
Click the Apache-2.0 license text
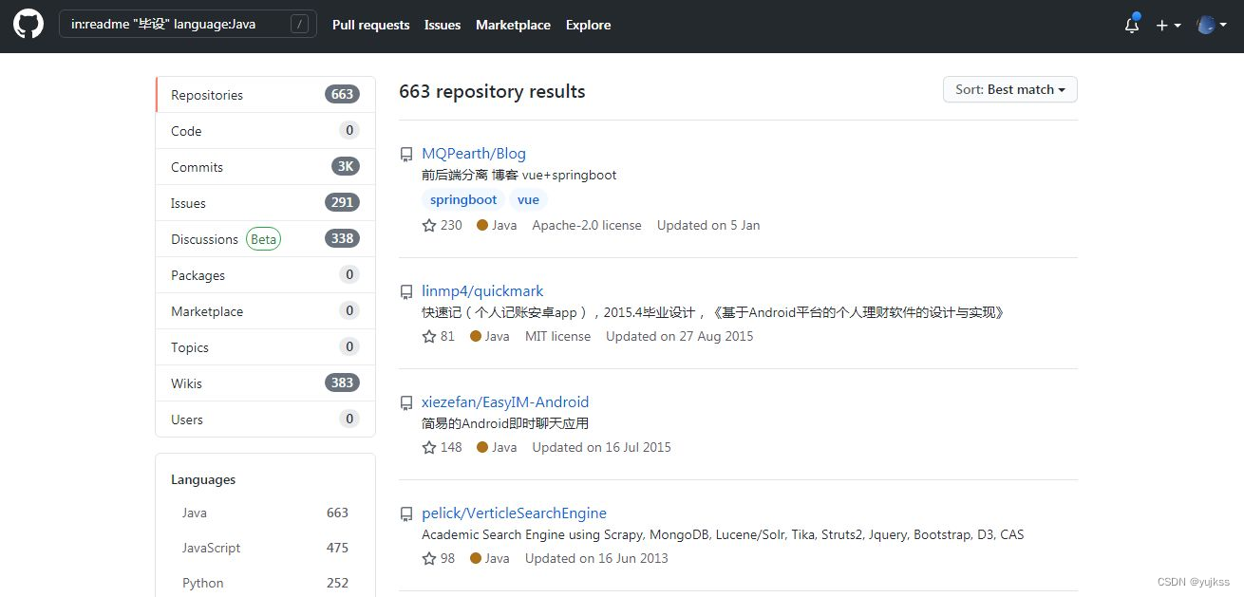(x=587, y=226)
